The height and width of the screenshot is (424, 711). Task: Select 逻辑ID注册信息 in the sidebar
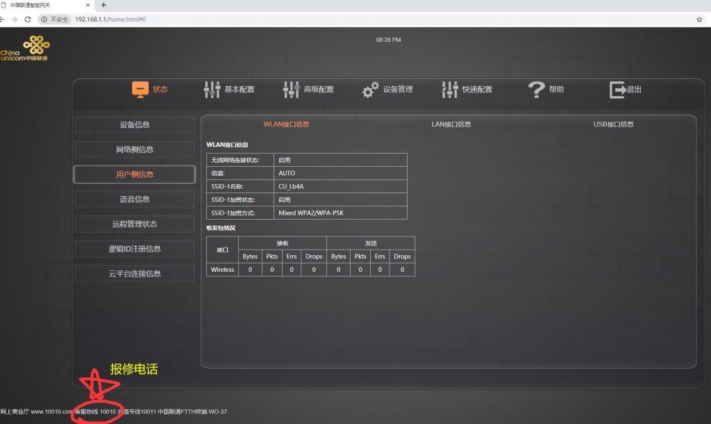[134, 249]
